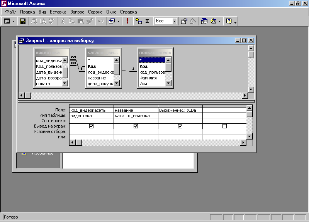The image size is (309, 222).
Task: Open query Properties from the toolbar icon
Action: [184, 21]
